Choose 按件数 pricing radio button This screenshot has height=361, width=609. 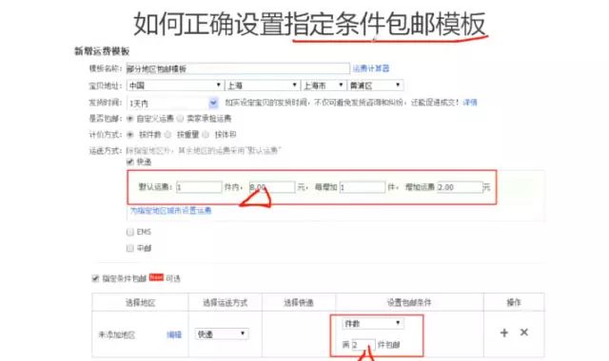130,135
